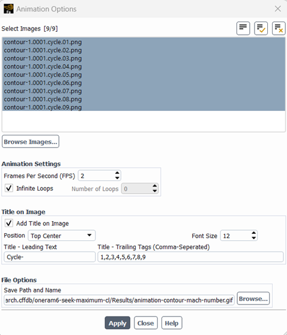This screenshot has height=335, width=287.
Task: Toggle the Infinite Loops checkbox
Action: point(9,188)
